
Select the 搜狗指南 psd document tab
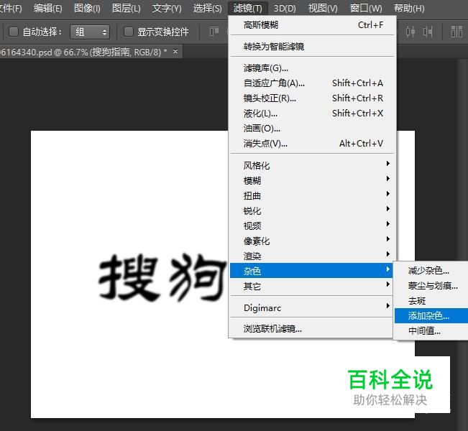pos(83,52)
